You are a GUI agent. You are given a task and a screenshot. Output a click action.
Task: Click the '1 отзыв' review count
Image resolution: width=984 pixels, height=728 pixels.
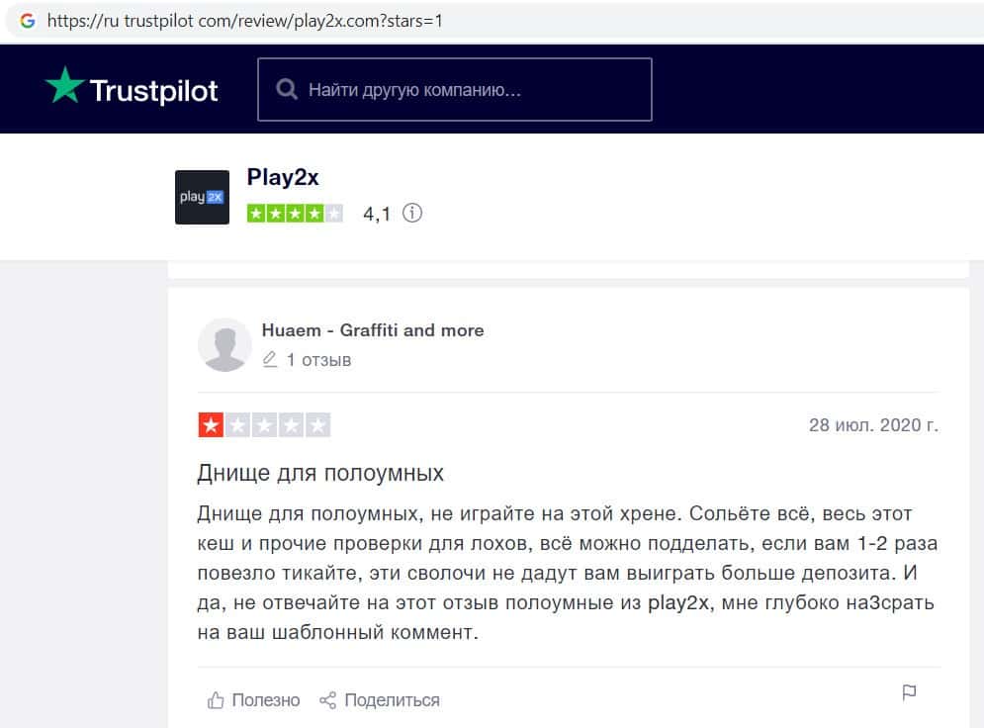318,360
